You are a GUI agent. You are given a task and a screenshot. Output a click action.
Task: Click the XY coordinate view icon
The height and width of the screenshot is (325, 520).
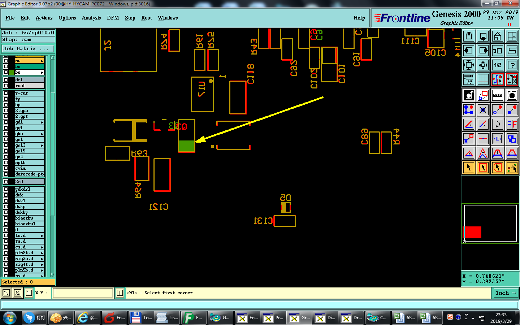512,36
